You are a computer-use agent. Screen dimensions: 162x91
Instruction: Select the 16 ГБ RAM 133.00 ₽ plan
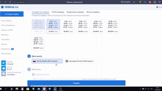pyautogui.click(x=98, y=26)
